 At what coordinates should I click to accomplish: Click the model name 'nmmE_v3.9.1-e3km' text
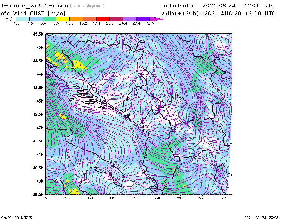coord(38,6)
